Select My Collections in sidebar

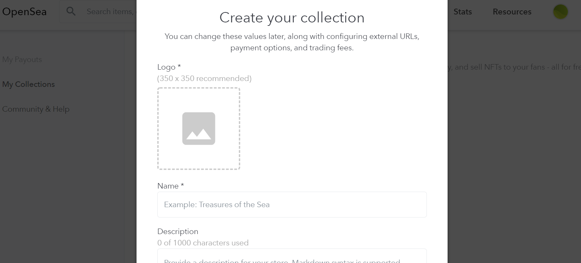click(x=28, y=84)
